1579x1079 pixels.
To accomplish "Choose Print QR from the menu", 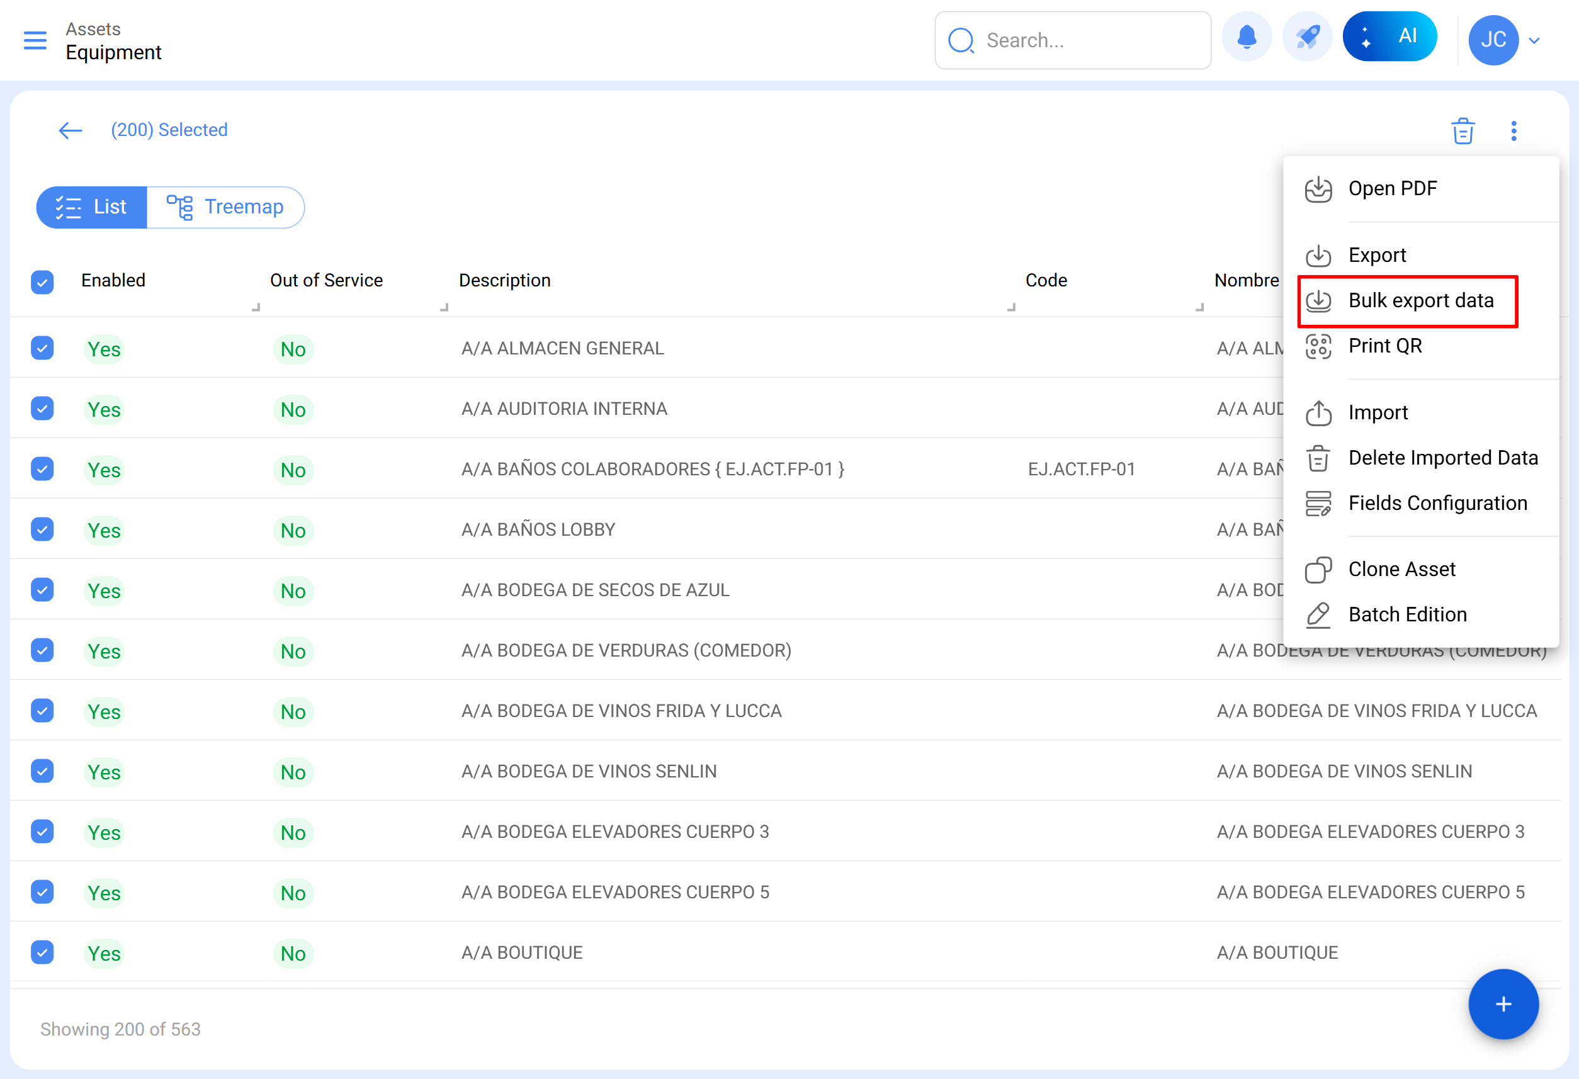I will pos(1384,346).
